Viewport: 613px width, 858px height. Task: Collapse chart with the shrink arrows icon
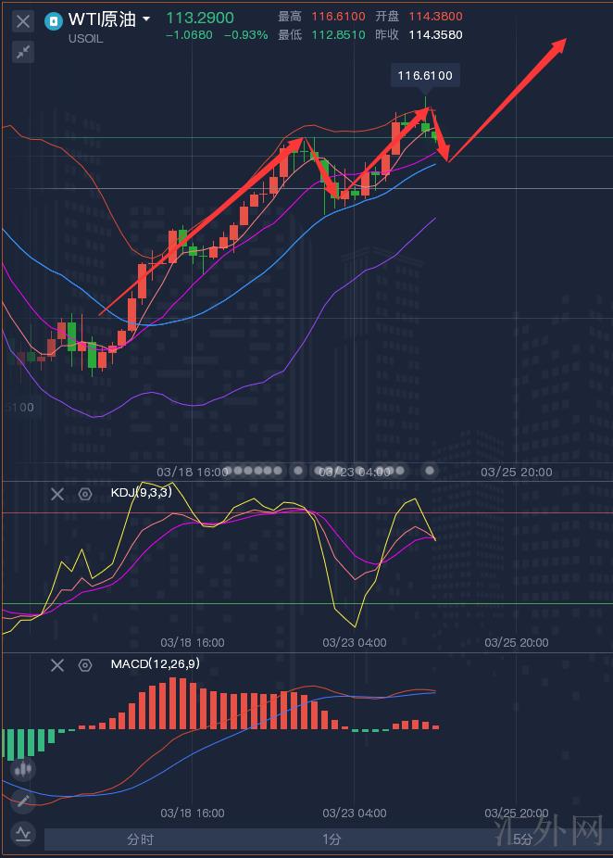coord(24,52)
